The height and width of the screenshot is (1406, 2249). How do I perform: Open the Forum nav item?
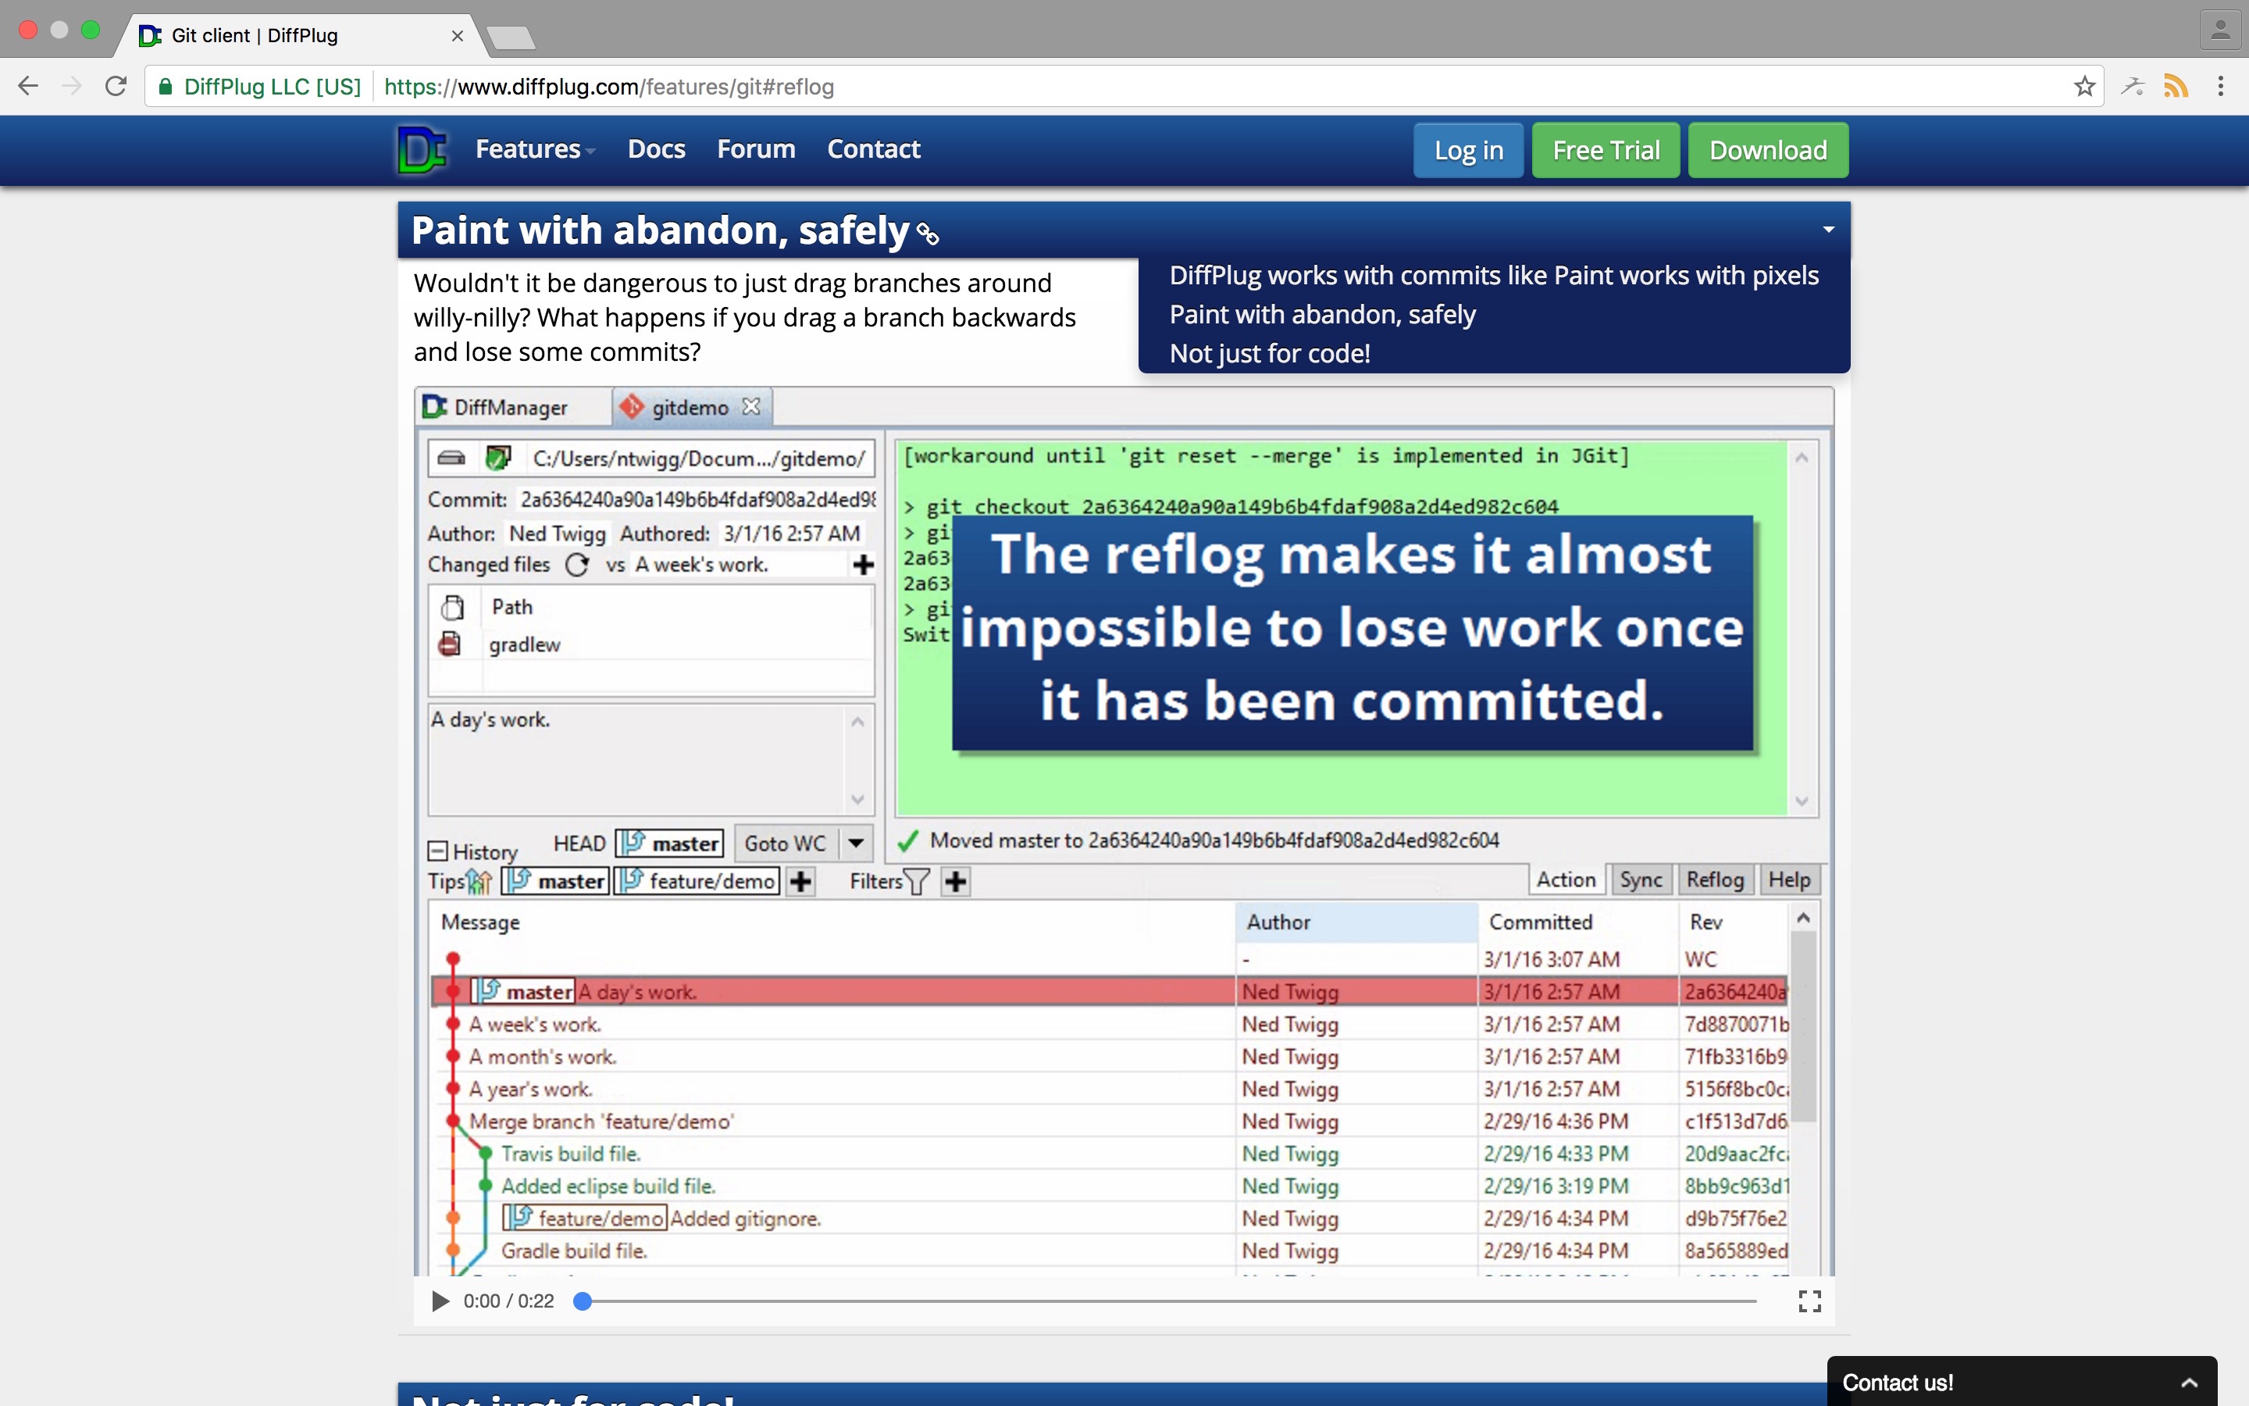pos(756,148)
